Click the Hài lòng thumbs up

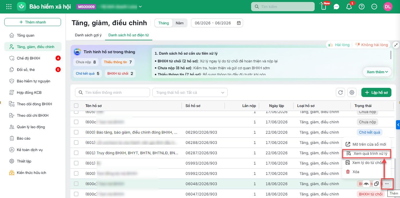[x=339, y=45]
